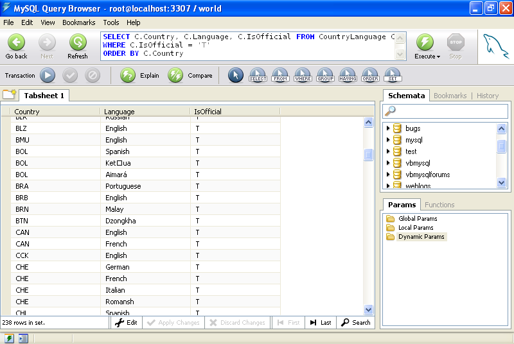
Task: Click the Go back arrow icon
Action: [16, 43]
